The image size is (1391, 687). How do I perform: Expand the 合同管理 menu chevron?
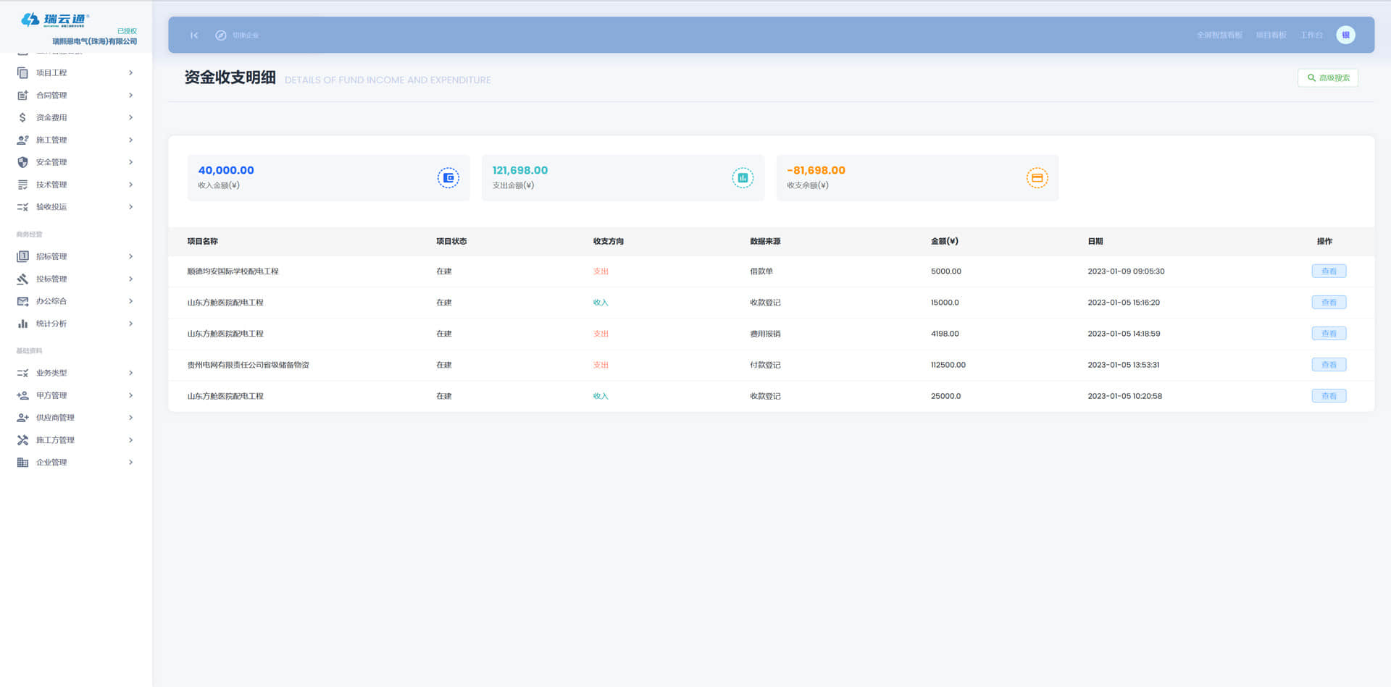(x=130, y=96)
